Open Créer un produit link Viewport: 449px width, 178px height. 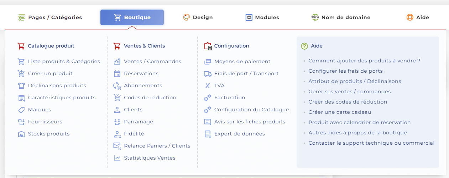pos(50,73)
